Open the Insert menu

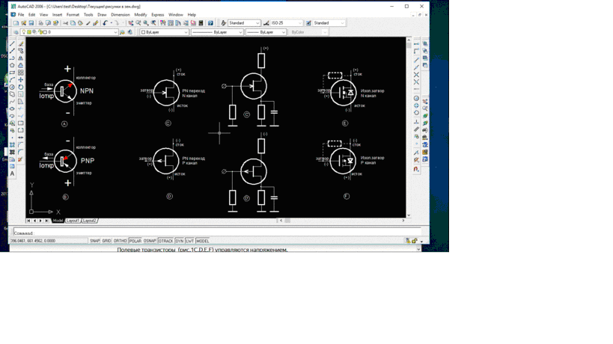point(57,15)
